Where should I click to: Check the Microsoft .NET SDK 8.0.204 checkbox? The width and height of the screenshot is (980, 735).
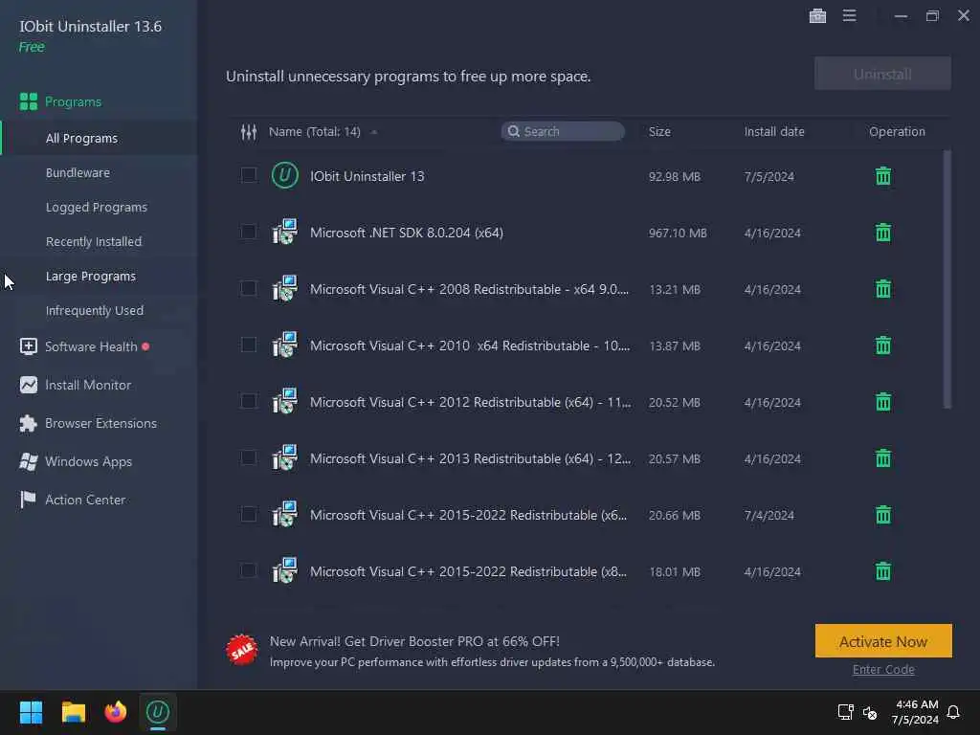249,232
